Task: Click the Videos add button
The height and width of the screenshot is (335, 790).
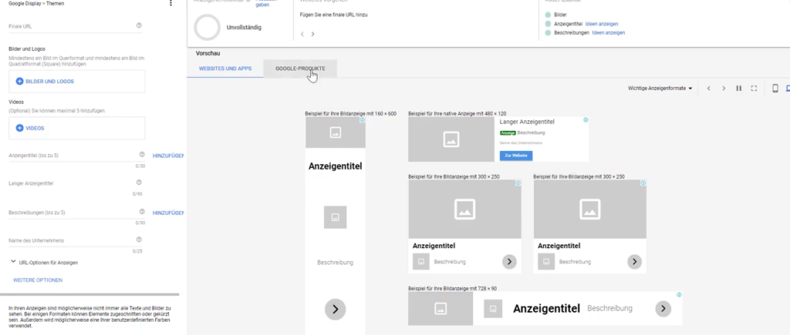Action: tap(32, 128)
